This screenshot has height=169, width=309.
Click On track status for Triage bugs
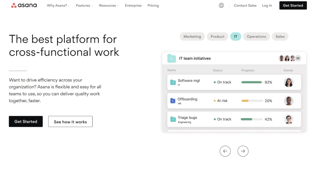coord(222,119)
